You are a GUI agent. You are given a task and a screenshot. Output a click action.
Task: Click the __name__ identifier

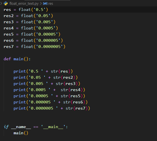21,127
